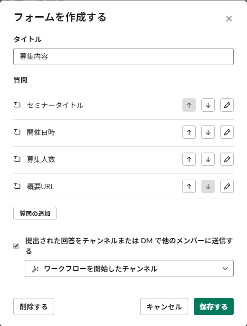
Task: Click pencil icon for 開催日時
Action: coord(227,132)
